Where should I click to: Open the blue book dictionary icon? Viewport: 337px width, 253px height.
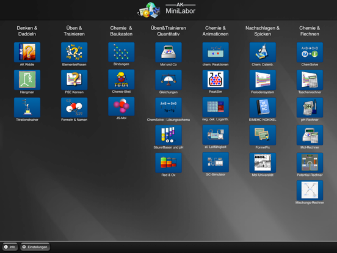pos(263,108)
